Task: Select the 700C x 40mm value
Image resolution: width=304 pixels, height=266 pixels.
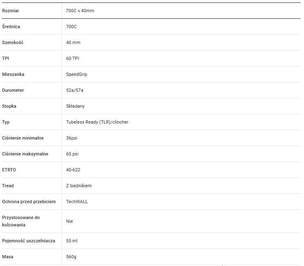Action: tap(80, 11)
